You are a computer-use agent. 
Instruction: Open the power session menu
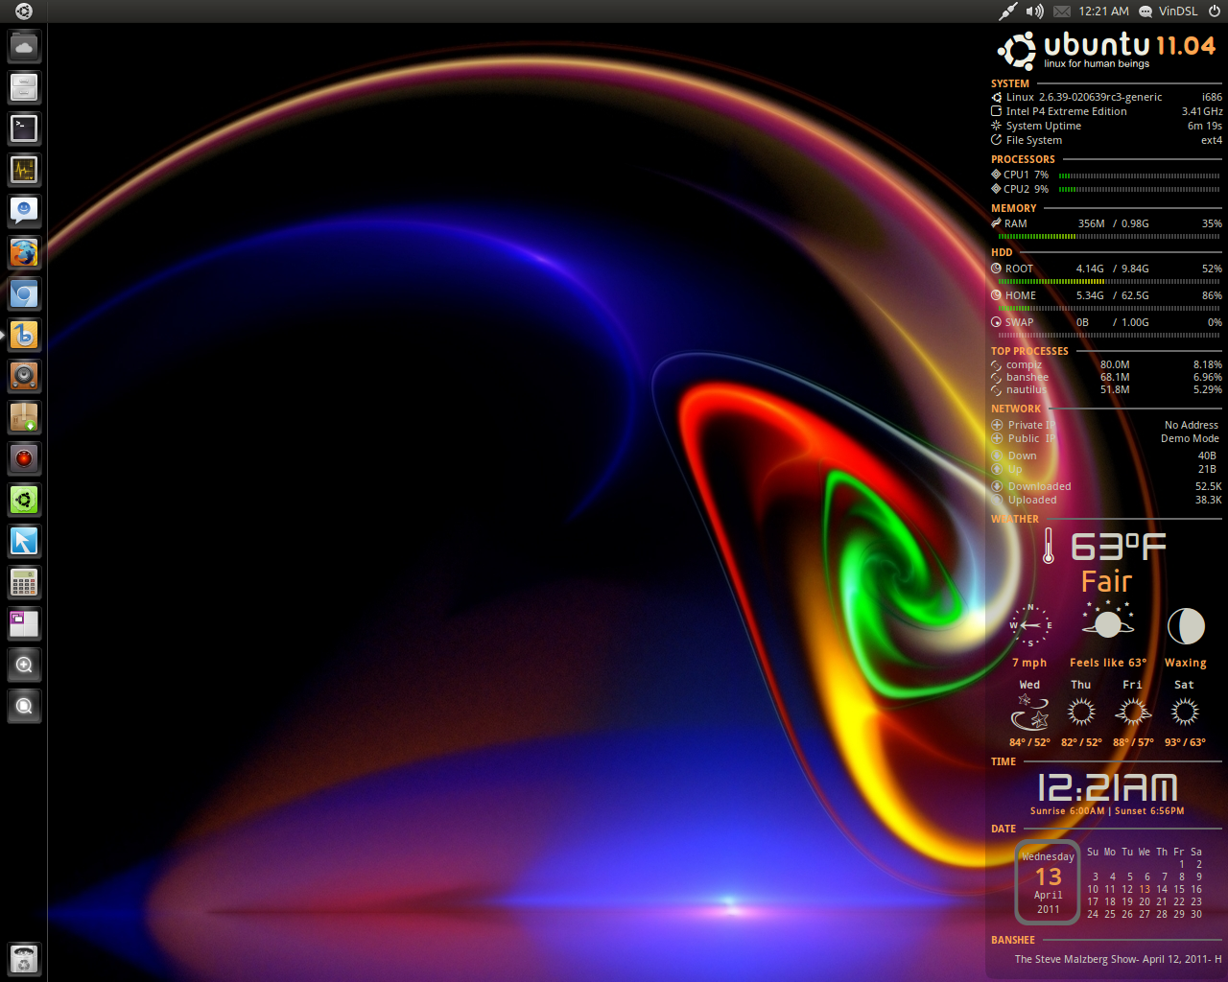(x=1214, y=12)
